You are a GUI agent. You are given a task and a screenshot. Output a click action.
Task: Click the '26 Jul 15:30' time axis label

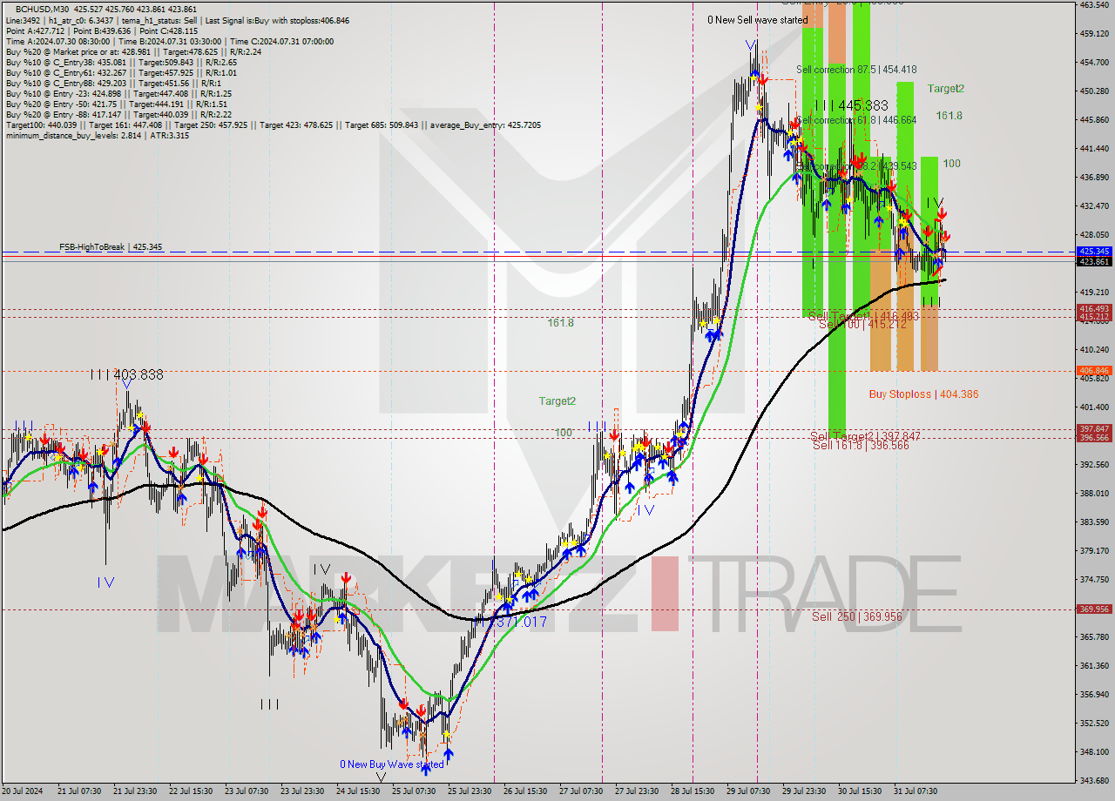click(x=525, y=791)
